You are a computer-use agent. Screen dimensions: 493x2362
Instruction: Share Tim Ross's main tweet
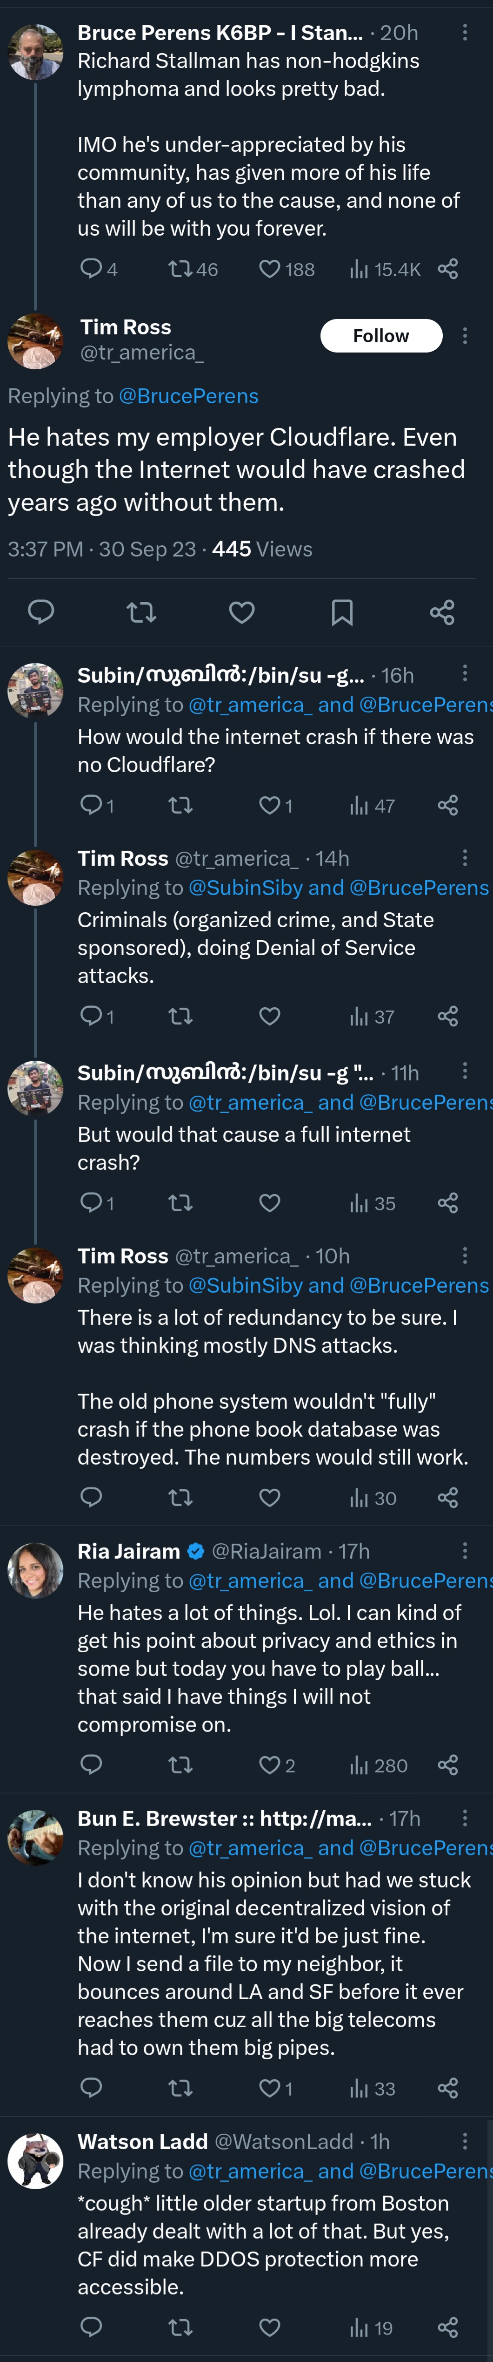pos(443,611)
